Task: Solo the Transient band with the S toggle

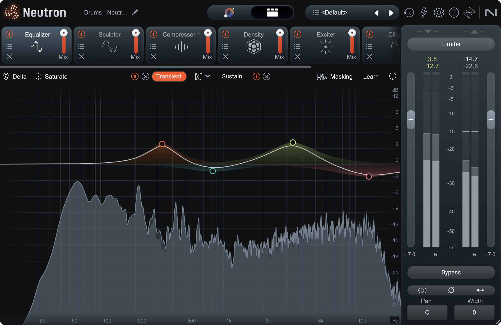Action: click(145, 76)
